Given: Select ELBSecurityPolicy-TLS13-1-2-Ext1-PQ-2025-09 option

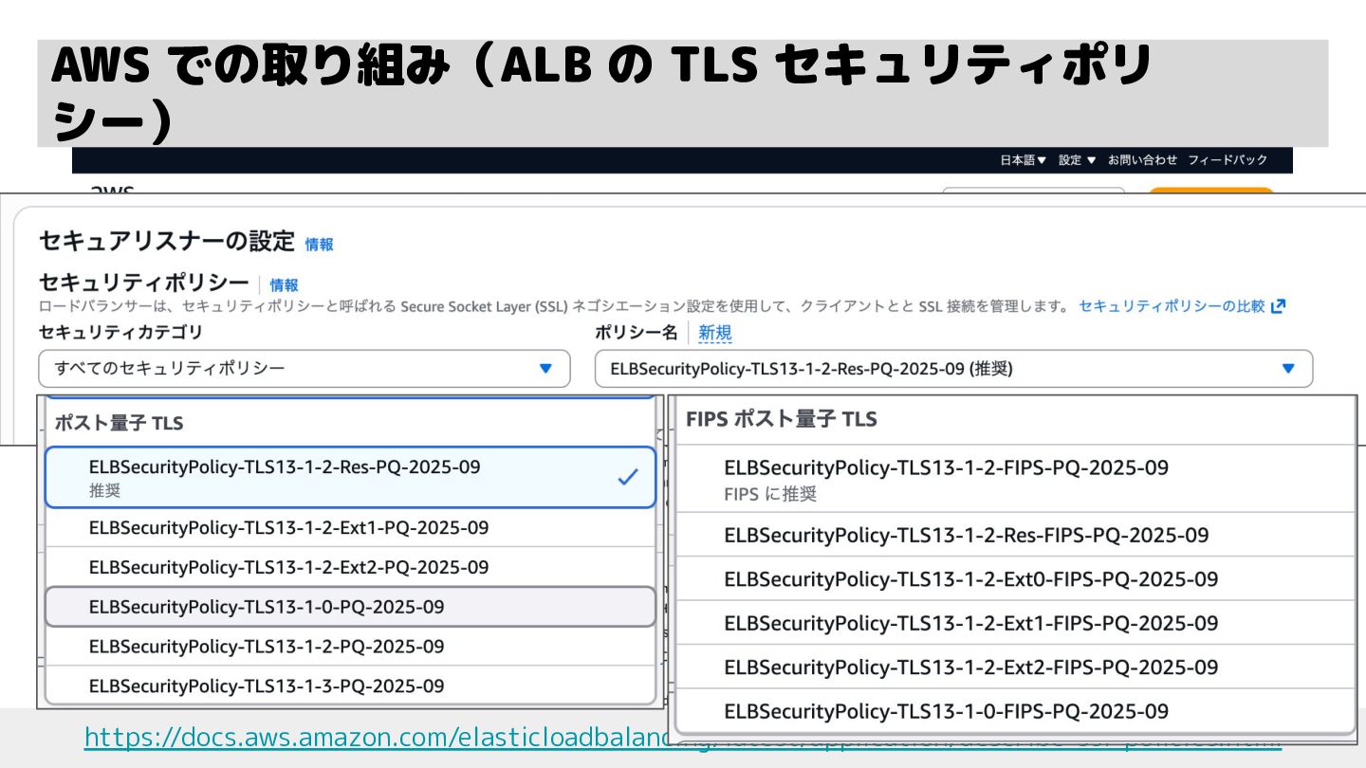Looking at the screenshot, I should click(x=350, y=527).
